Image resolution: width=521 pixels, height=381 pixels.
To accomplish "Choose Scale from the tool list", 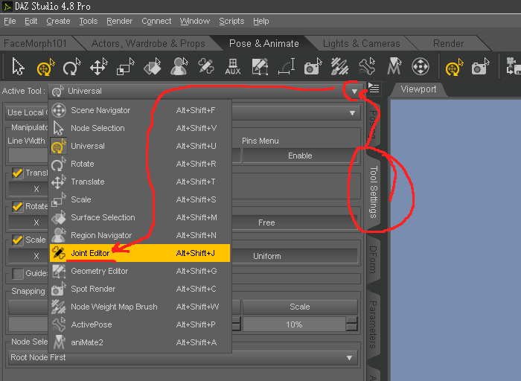I will (140, 199).
